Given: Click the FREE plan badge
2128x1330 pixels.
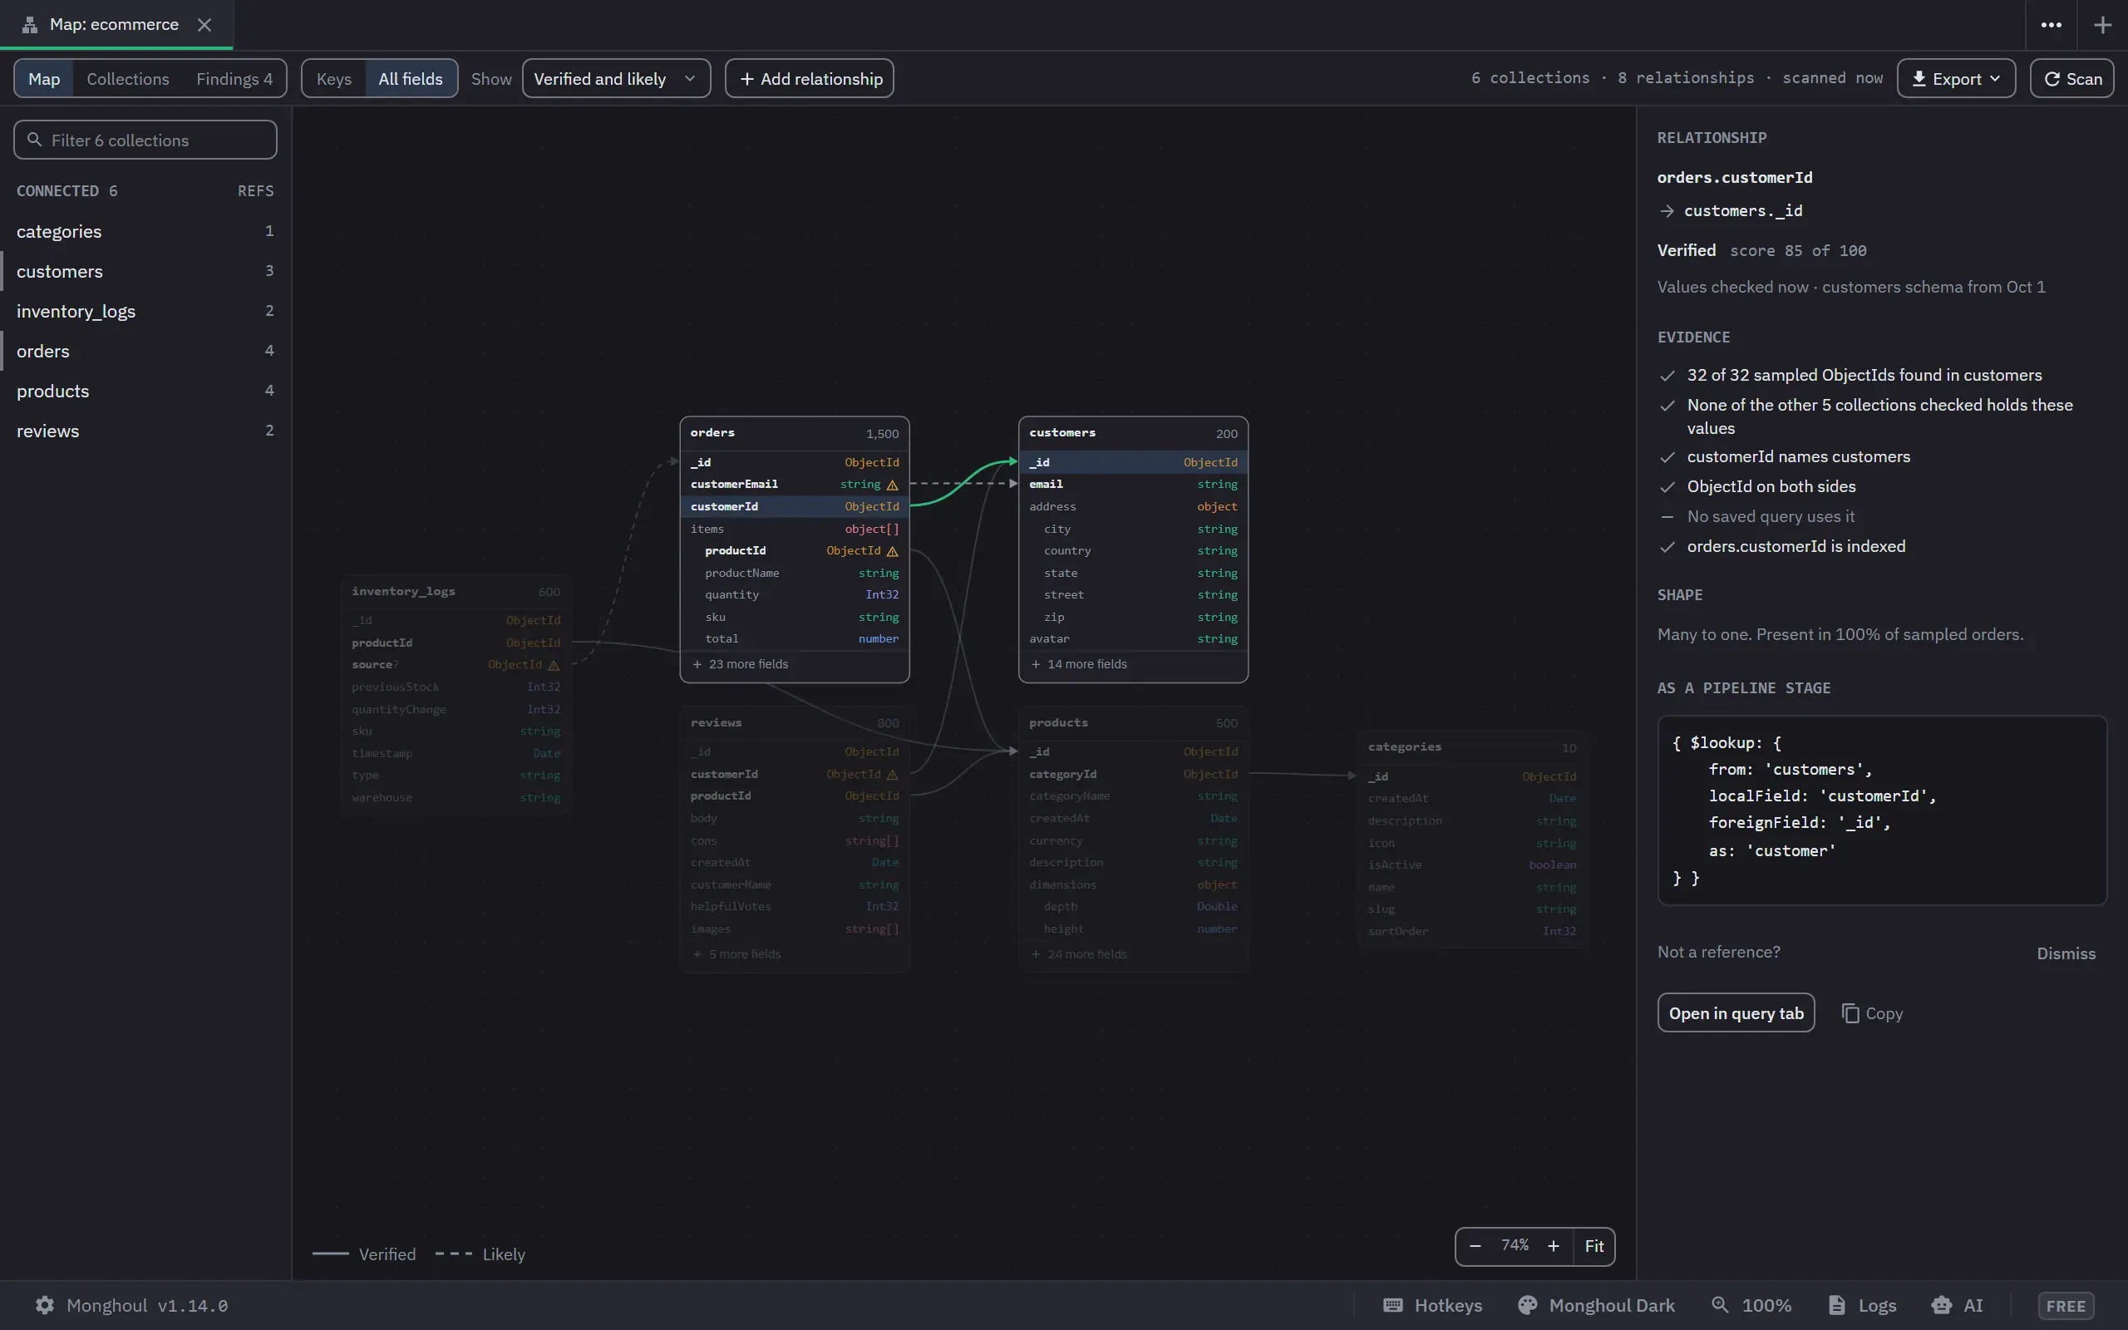Looking at the screenshot, I should click(x=2065, y=1305).
